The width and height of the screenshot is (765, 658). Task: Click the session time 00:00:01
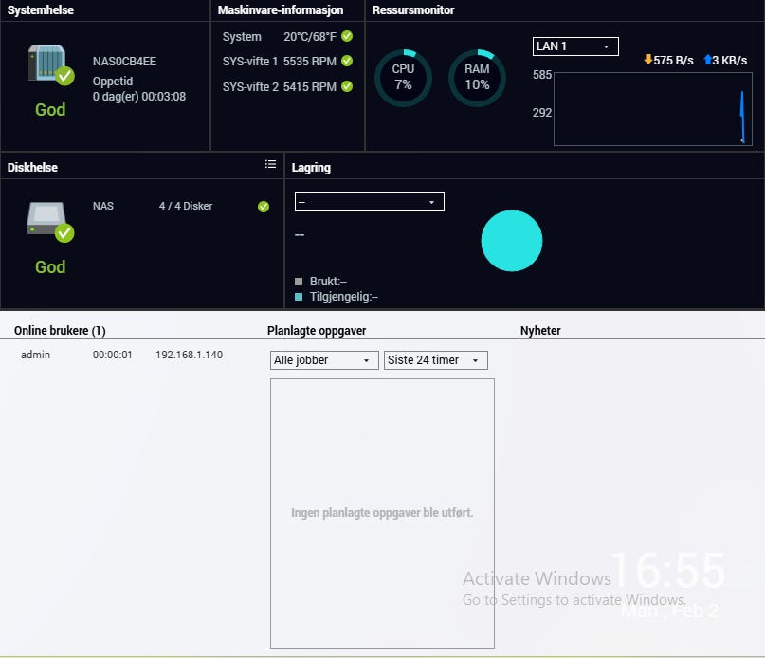click(x=112, y=355)
